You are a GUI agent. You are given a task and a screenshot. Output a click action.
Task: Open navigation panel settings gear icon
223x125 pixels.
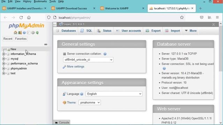click(x=33, y=33)
